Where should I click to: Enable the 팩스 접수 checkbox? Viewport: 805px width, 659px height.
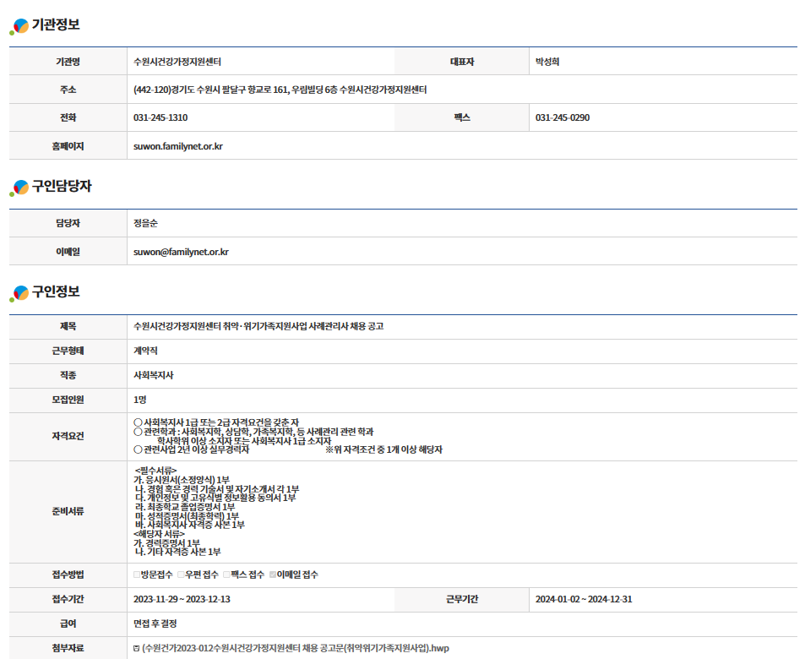(226, 575)
